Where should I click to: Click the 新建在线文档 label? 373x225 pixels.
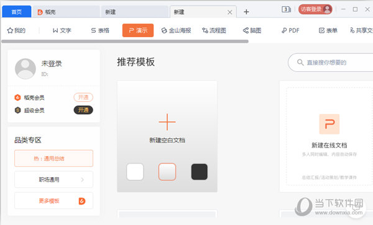pyautogui.click(x=329, y=145)
